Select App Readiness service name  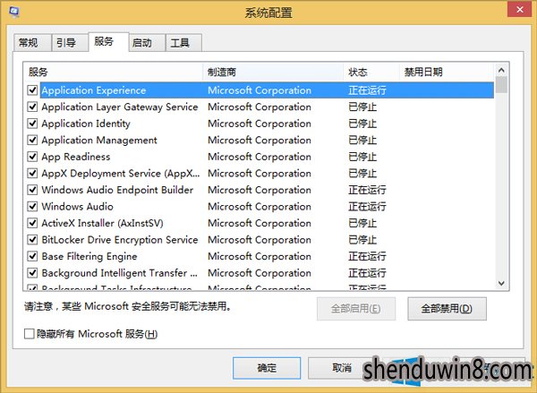pos(76,157)
